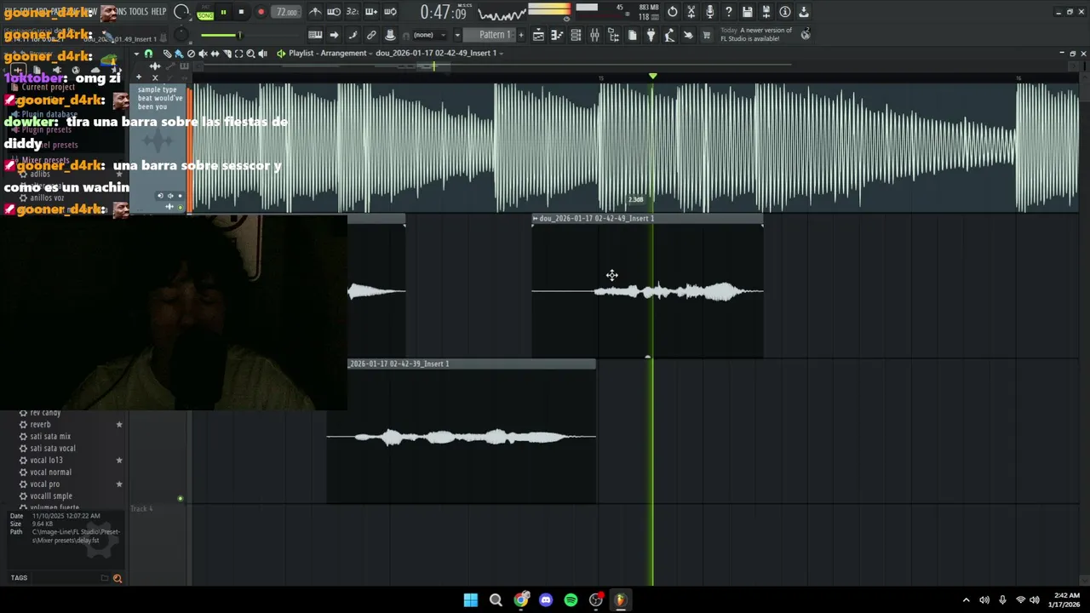Select Playlist mute tool

point(203,54)
